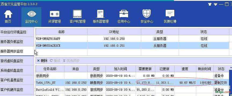
Task: Click speed value 90.67 MB/S
Action: pyautogui.click(x=187, y=83)
